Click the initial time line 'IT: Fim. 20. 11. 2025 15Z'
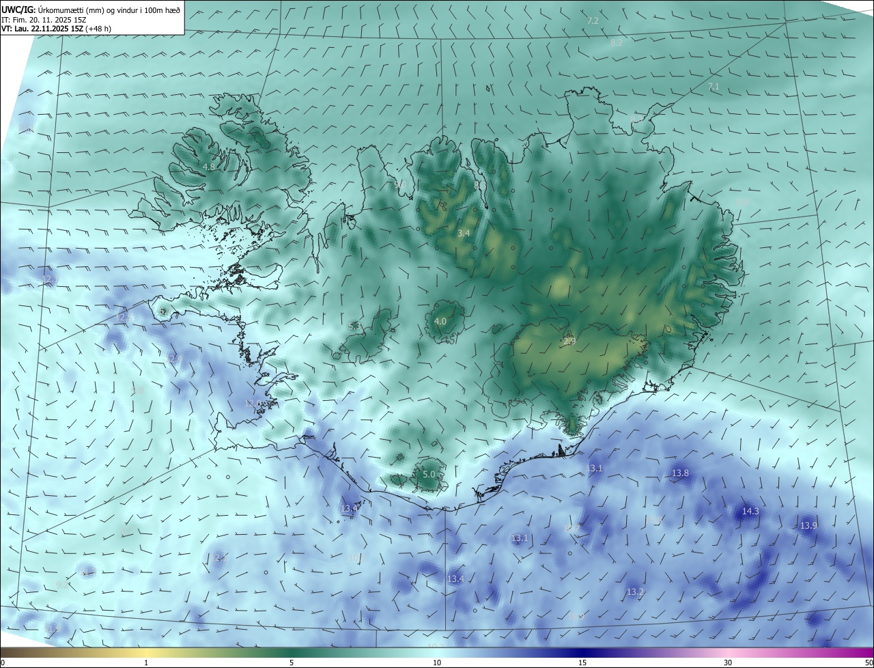Image resolution: width=874 pixels, height=668 pixels. [x=44, y=20]
